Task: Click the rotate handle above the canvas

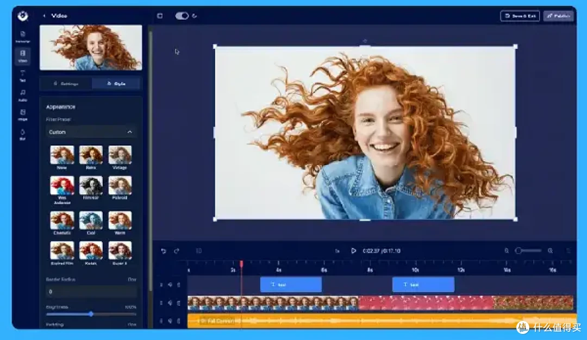Action: point(365,41)
